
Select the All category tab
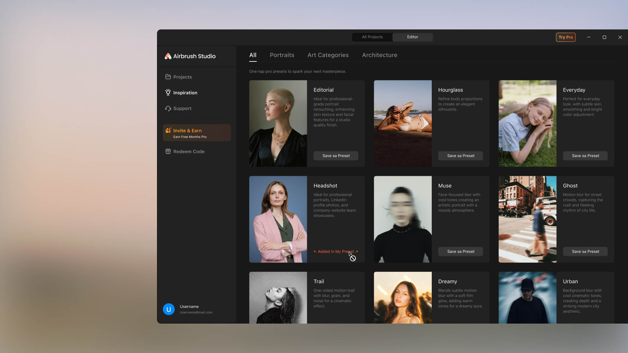(253, 55)
